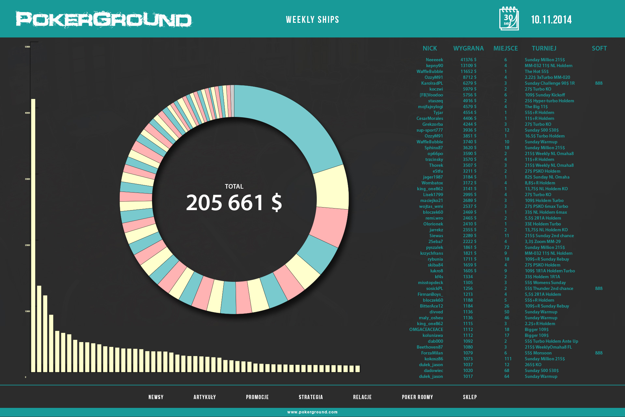625x417 pixels.
Task: Open the NEWSY menu item
Action: (x=156, y=397)
